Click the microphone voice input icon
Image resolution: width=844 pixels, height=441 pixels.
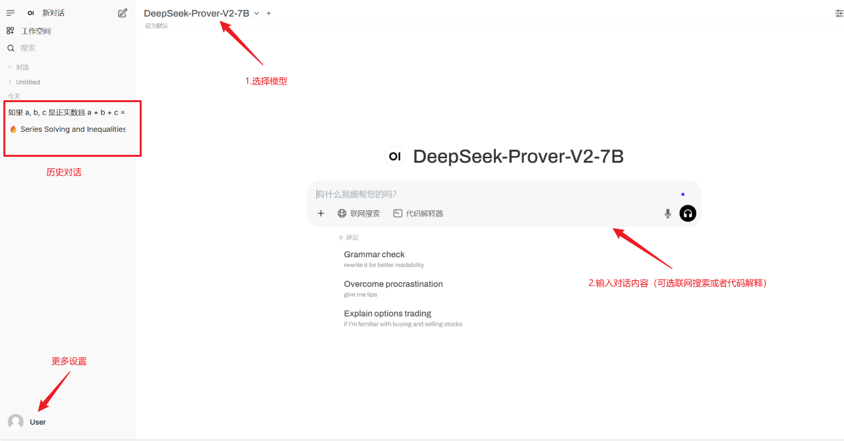[x=668, y=213]
